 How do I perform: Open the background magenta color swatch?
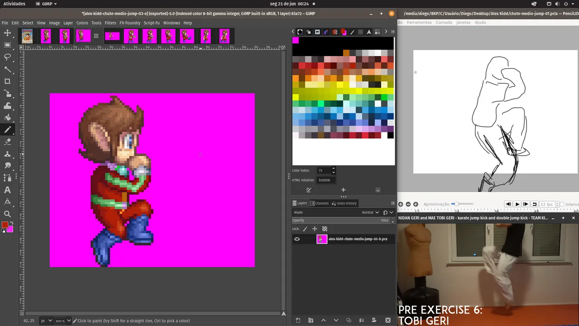tap(10, 229)
